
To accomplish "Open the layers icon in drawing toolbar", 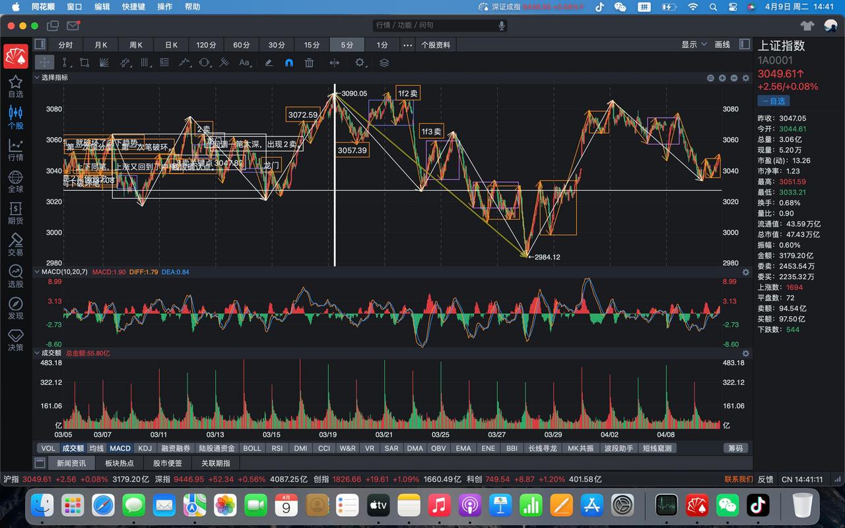I will 384,63.
